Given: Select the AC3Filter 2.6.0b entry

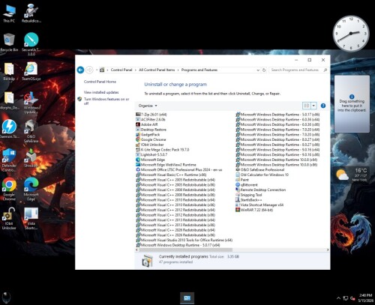Looking at the screenshot, I should (x=151, y=119).
